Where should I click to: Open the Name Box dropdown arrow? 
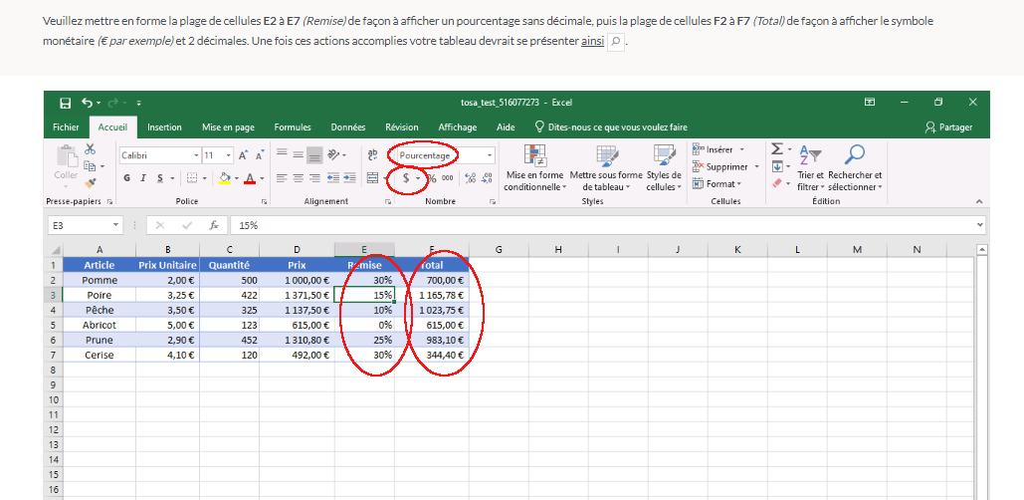tap(117, 225)
